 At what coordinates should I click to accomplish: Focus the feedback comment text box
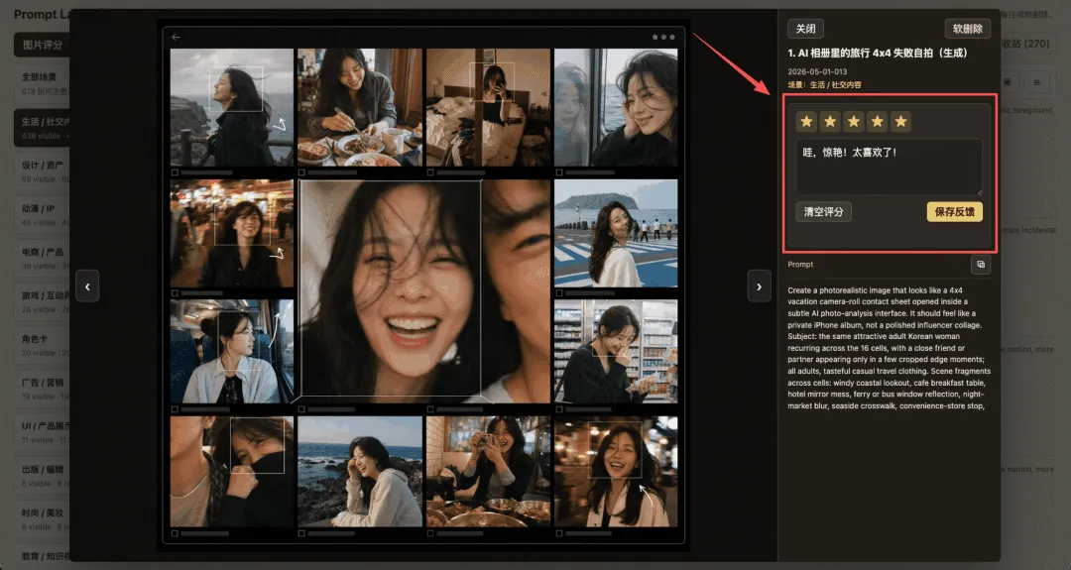tap(889, 167)
